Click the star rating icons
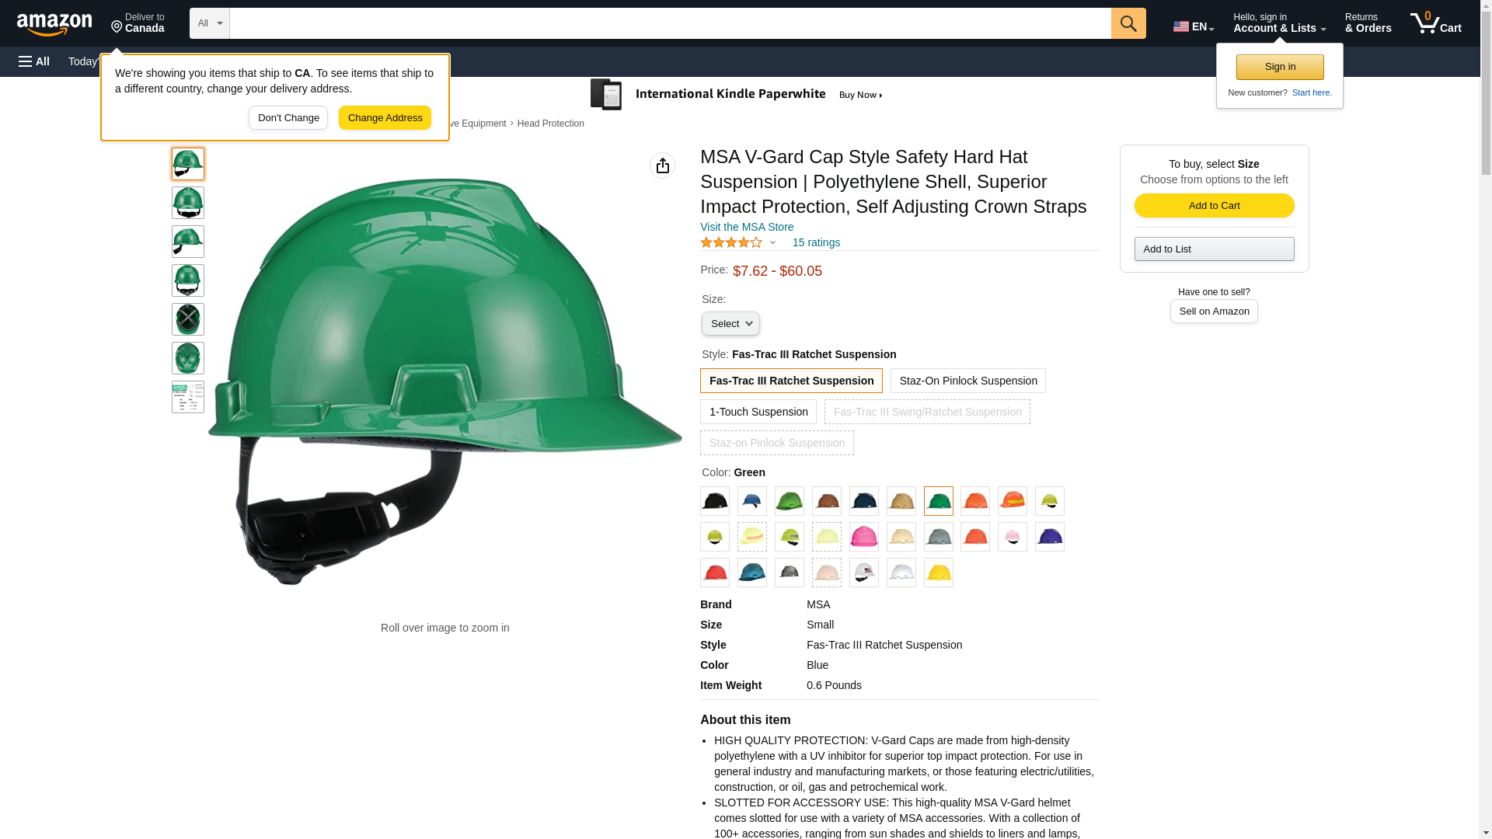The image size is (1492, 839). coord(731,243)
